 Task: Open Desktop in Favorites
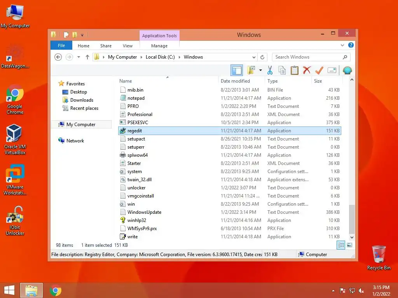[79, 92]
